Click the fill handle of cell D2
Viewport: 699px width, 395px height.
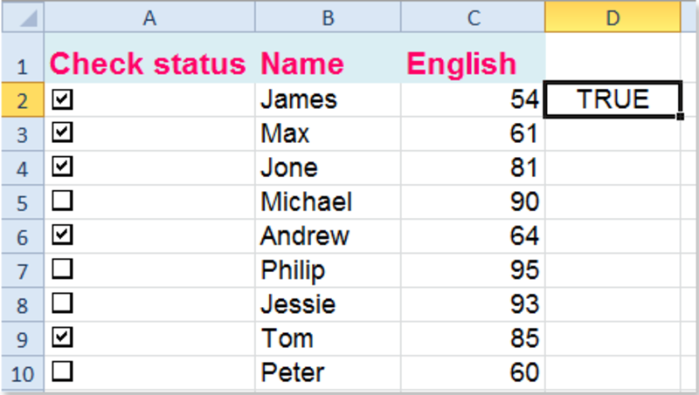click(x=680, y=117)
